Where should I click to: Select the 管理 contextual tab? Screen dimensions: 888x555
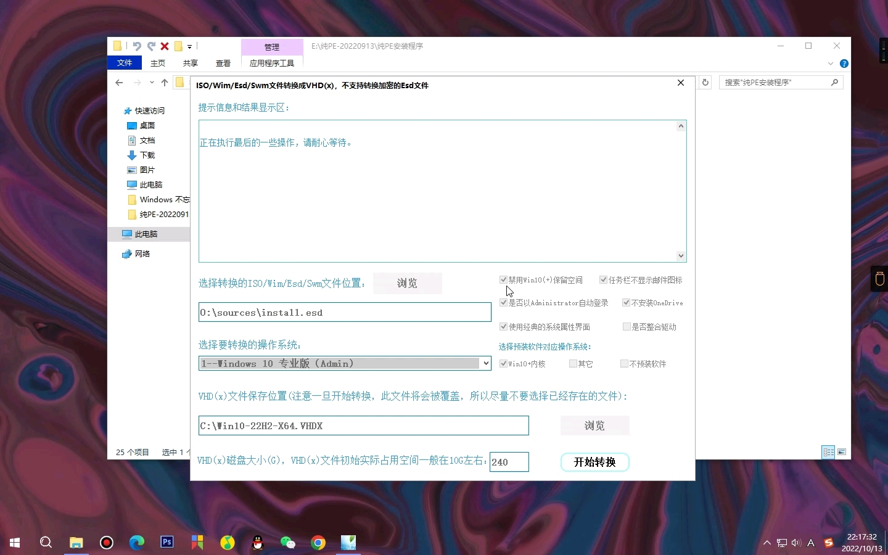click(x=272, y=47)
